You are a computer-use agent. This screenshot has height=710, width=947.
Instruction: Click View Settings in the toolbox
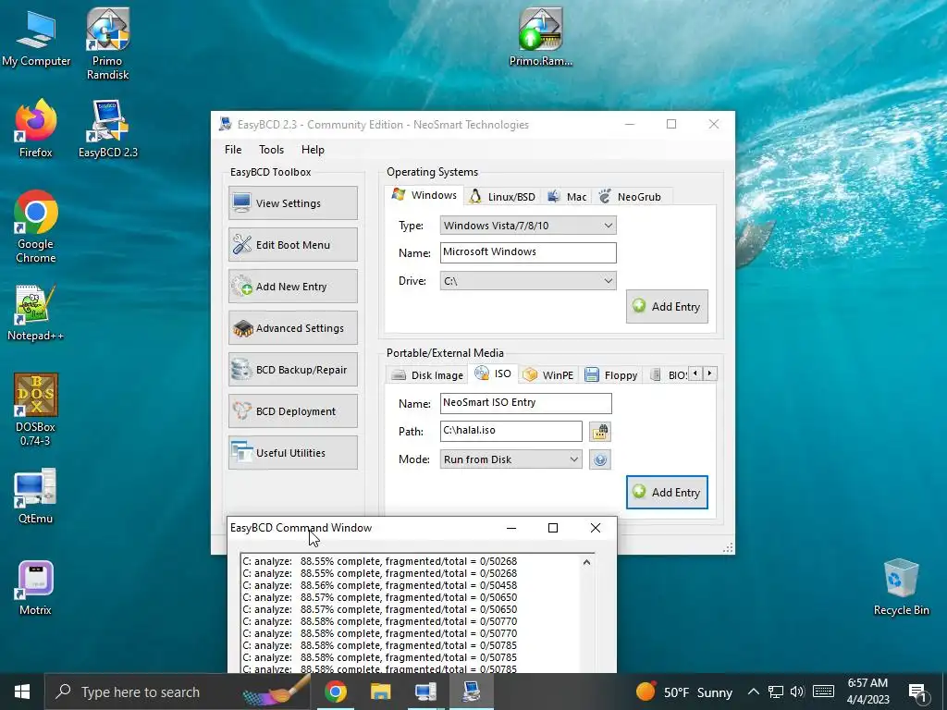coord(293,202)
